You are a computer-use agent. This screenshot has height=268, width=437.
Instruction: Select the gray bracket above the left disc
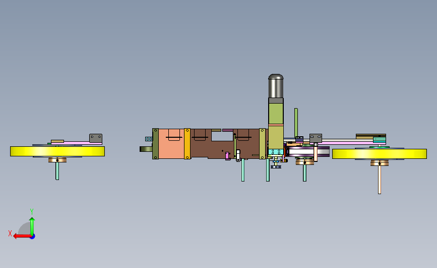(x=96, y=138)
